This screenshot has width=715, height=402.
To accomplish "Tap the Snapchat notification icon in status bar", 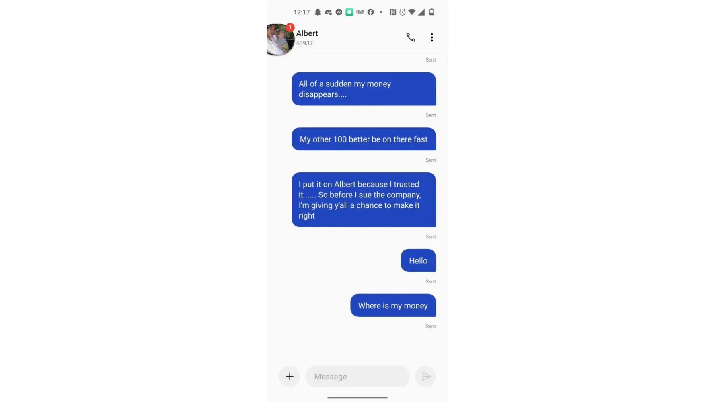I will pyautogui.click(x=318, y=12).
